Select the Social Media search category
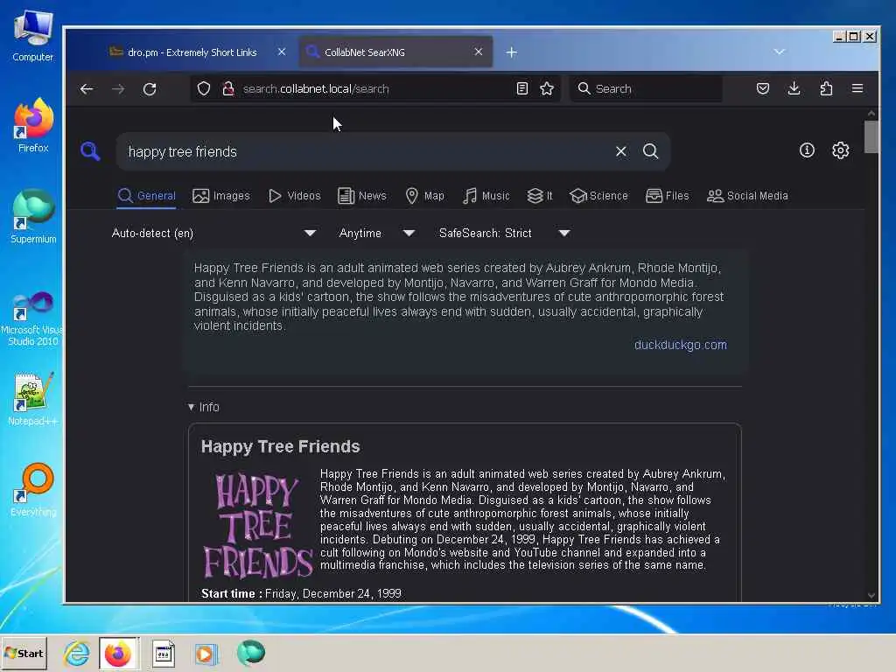The image size is (896, 672). click(x=747, y=196)
